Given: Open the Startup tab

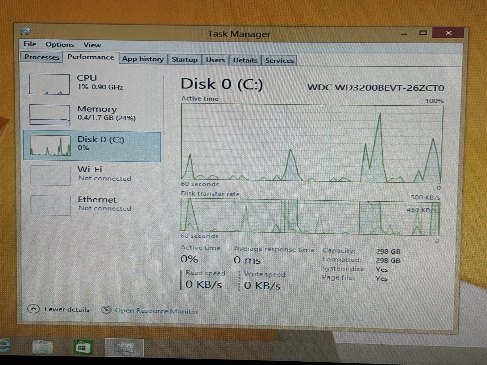Looking at the screenshot, I should pos(184,59).
